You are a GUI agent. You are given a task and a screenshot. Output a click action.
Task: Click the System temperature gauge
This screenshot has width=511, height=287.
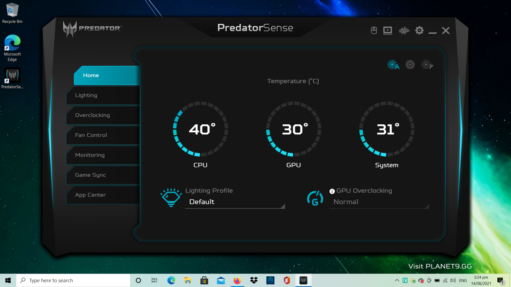point(387,129)
